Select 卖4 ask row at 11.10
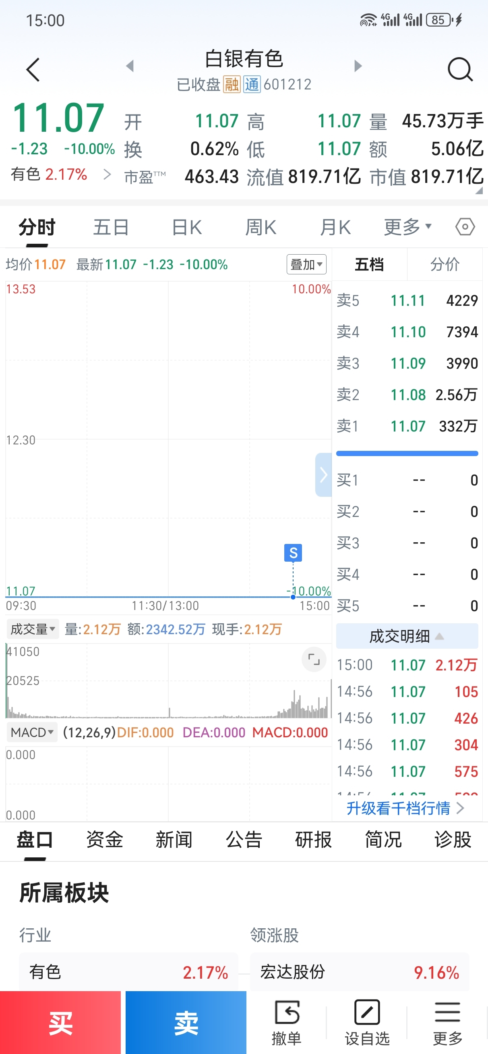The height and width of the screenshot is (1054, 488). tap(407, 332)
